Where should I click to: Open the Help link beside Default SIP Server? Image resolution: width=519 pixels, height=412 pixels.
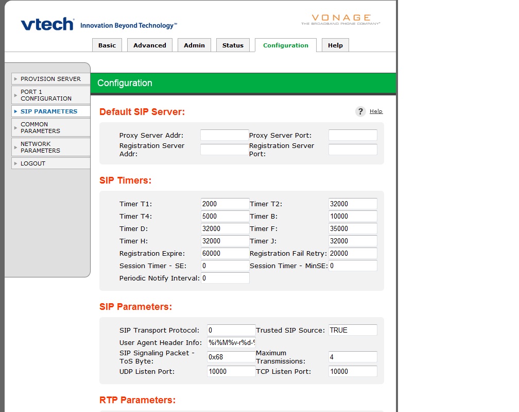point(376,111)
